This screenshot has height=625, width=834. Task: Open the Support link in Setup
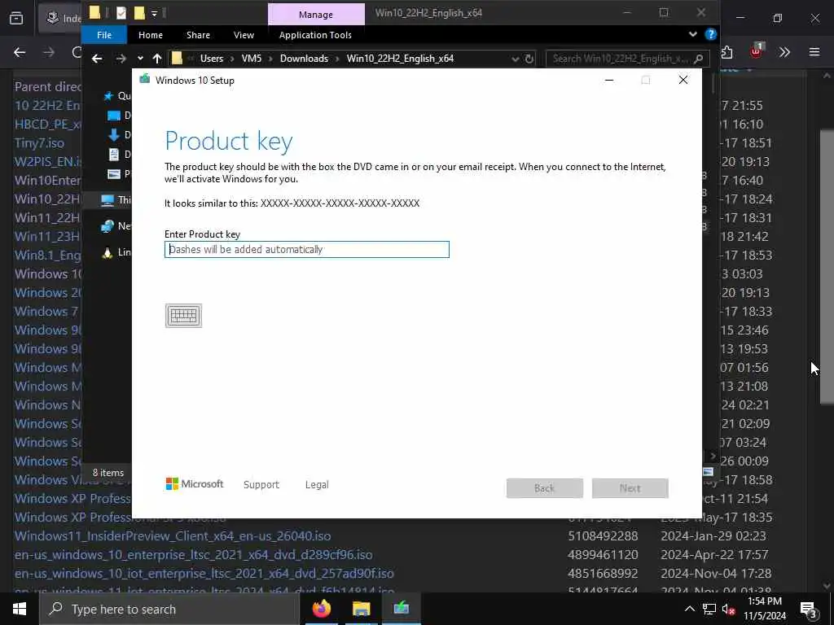261,485
